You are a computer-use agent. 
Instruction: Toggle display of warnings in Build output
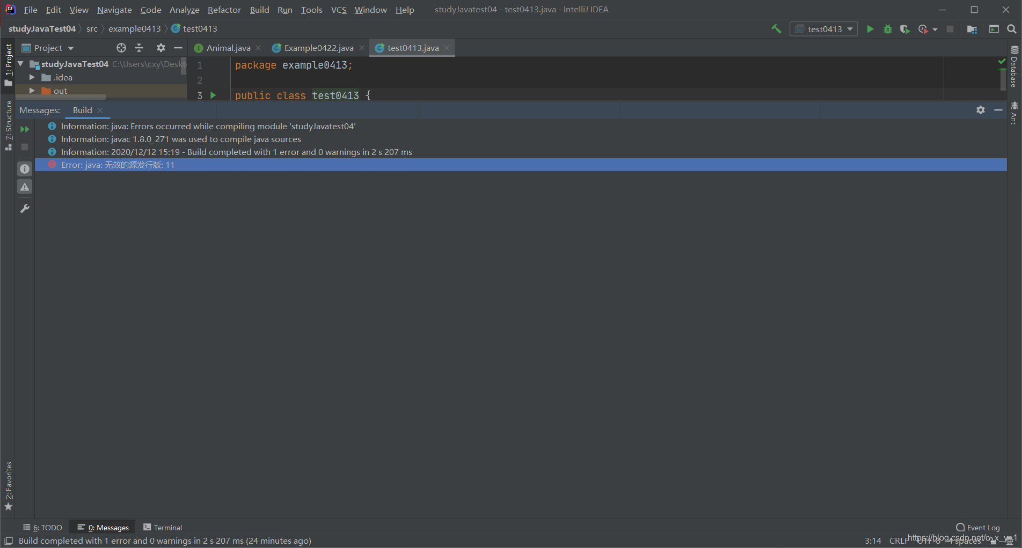tap(25, 186)
